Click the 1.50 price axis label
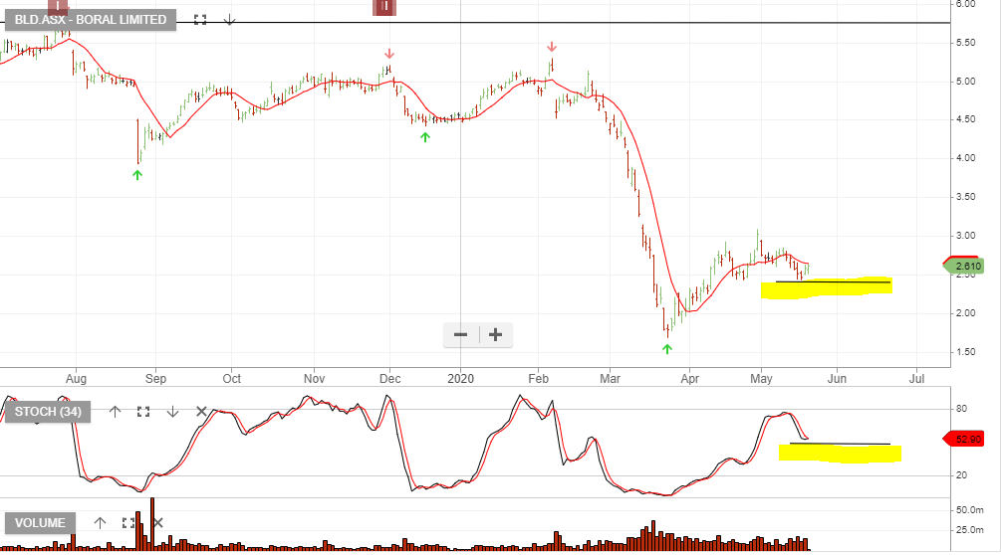Image resolution: width=1001 pixels, height=555 pixels. click(x=965, y=352)
